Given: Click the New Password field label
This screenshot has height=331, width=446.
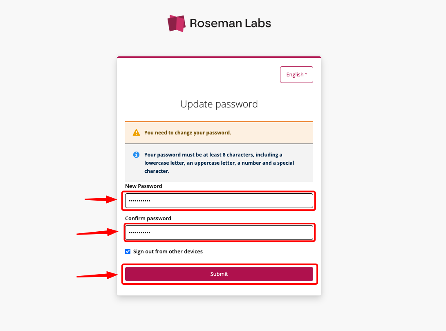Looking at the screenshot, I should click(x=143, y=186).
